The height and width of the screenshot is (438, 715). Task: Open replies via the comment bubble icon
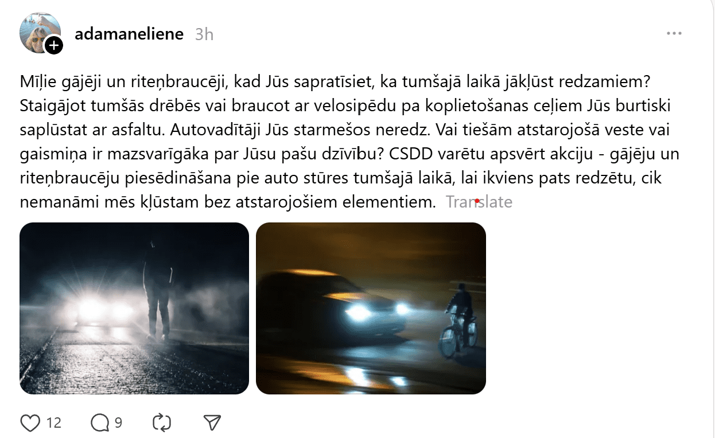100,423
